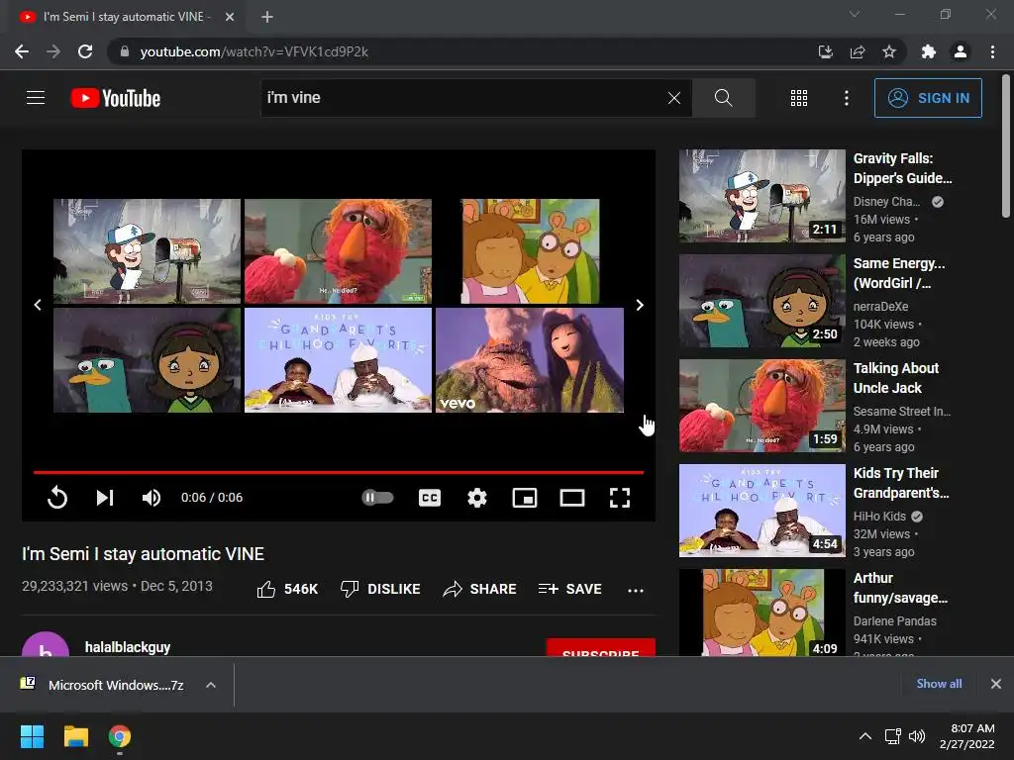1014x760 pixels.
Task: Skip to next video
Action: click(x=105, y=498)
